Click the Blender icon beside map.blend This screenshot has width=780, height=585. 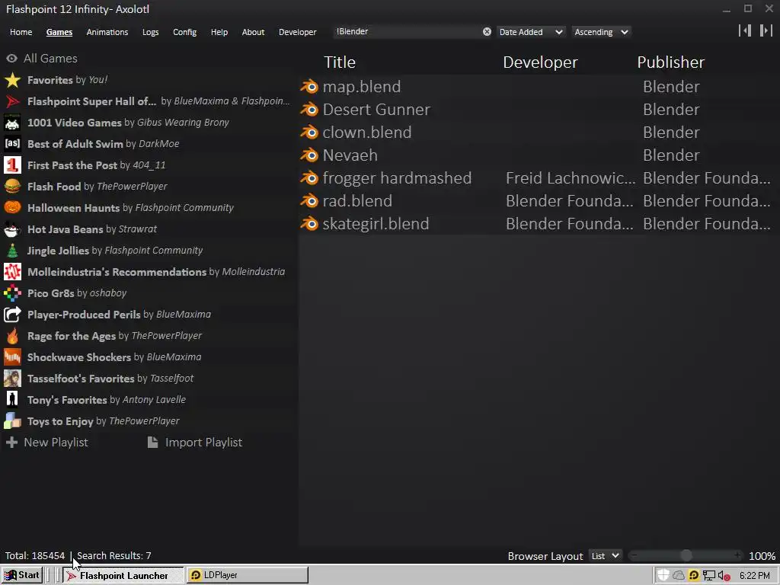pyautogui.click(x=309, y=87)
